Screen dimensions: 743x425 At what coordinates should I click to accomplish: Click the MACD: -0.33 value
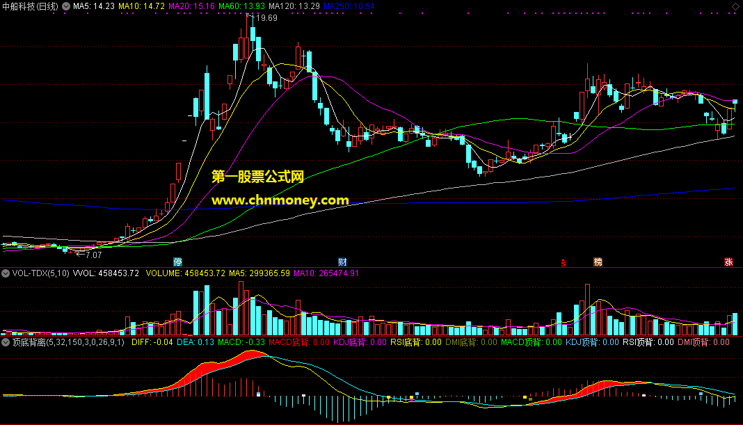[241, 342]
